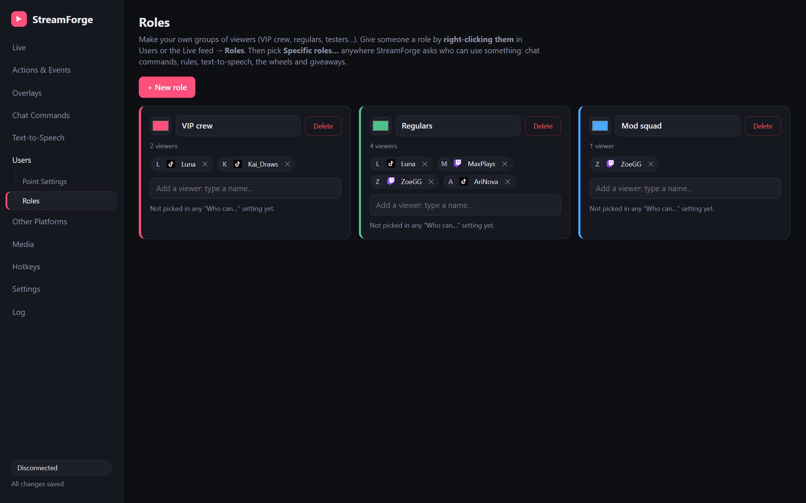806x503 pixels.
Task: Click Twitch icon on Mod squad ZoeGG chip
Action: (x=610, y=164)
